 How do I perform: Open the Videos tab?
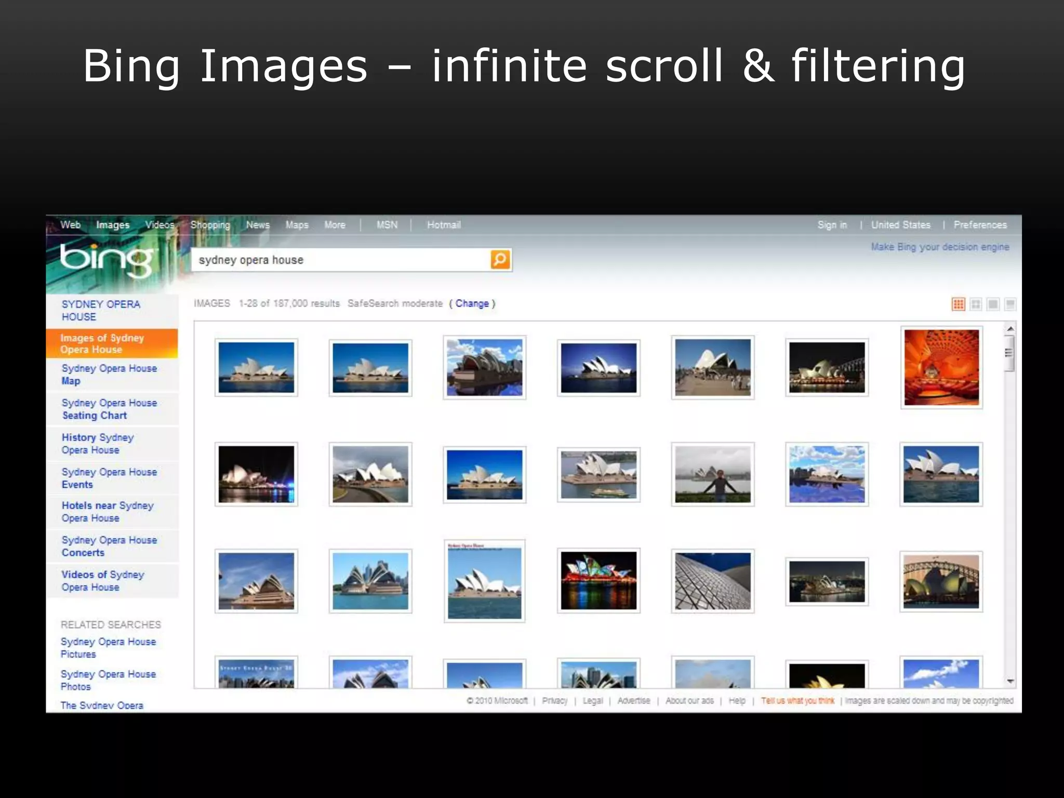(x=159, y=225)
